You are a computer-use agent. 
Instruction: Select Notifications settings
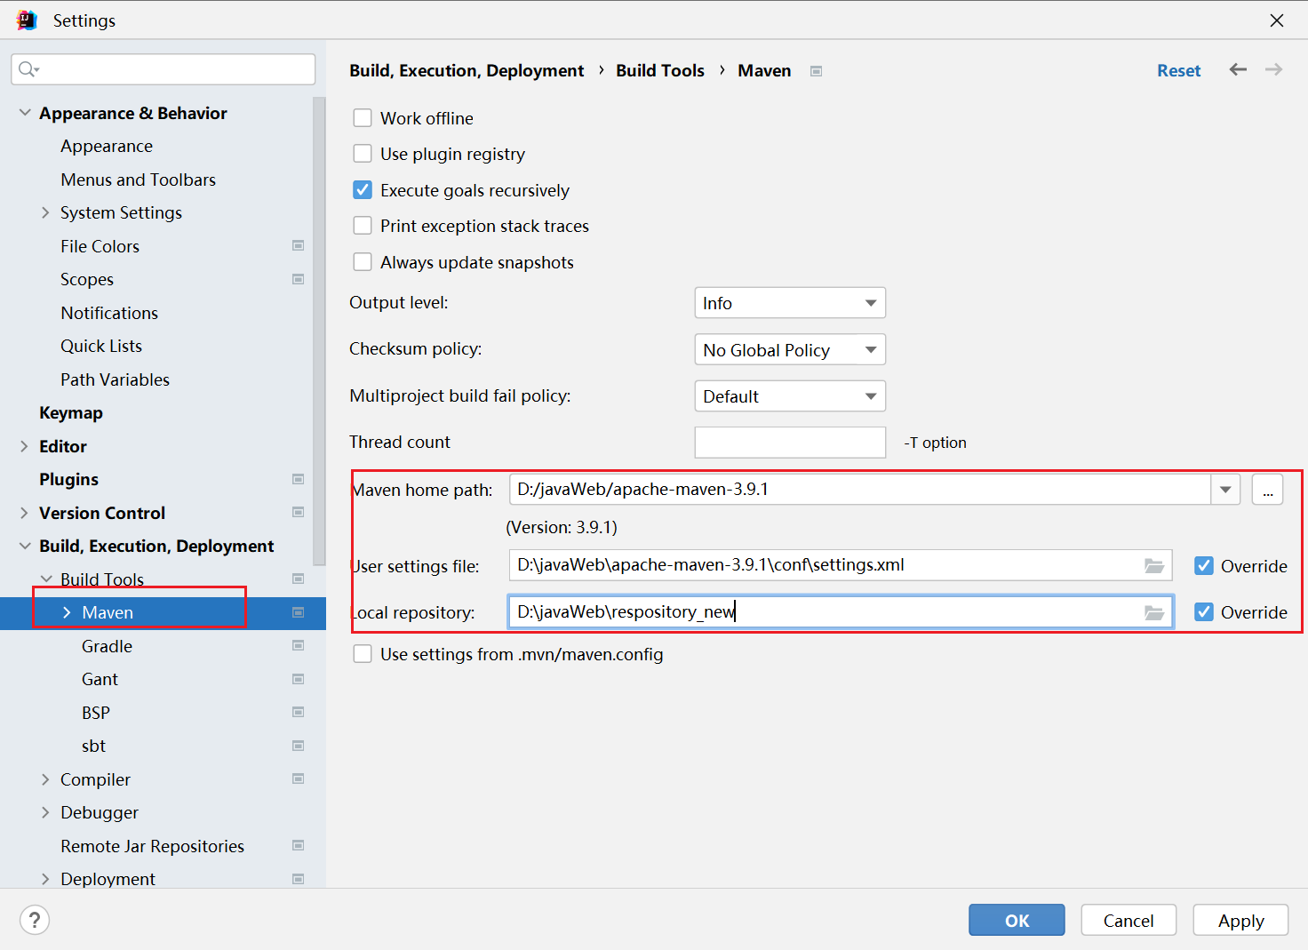click(109, 313)
